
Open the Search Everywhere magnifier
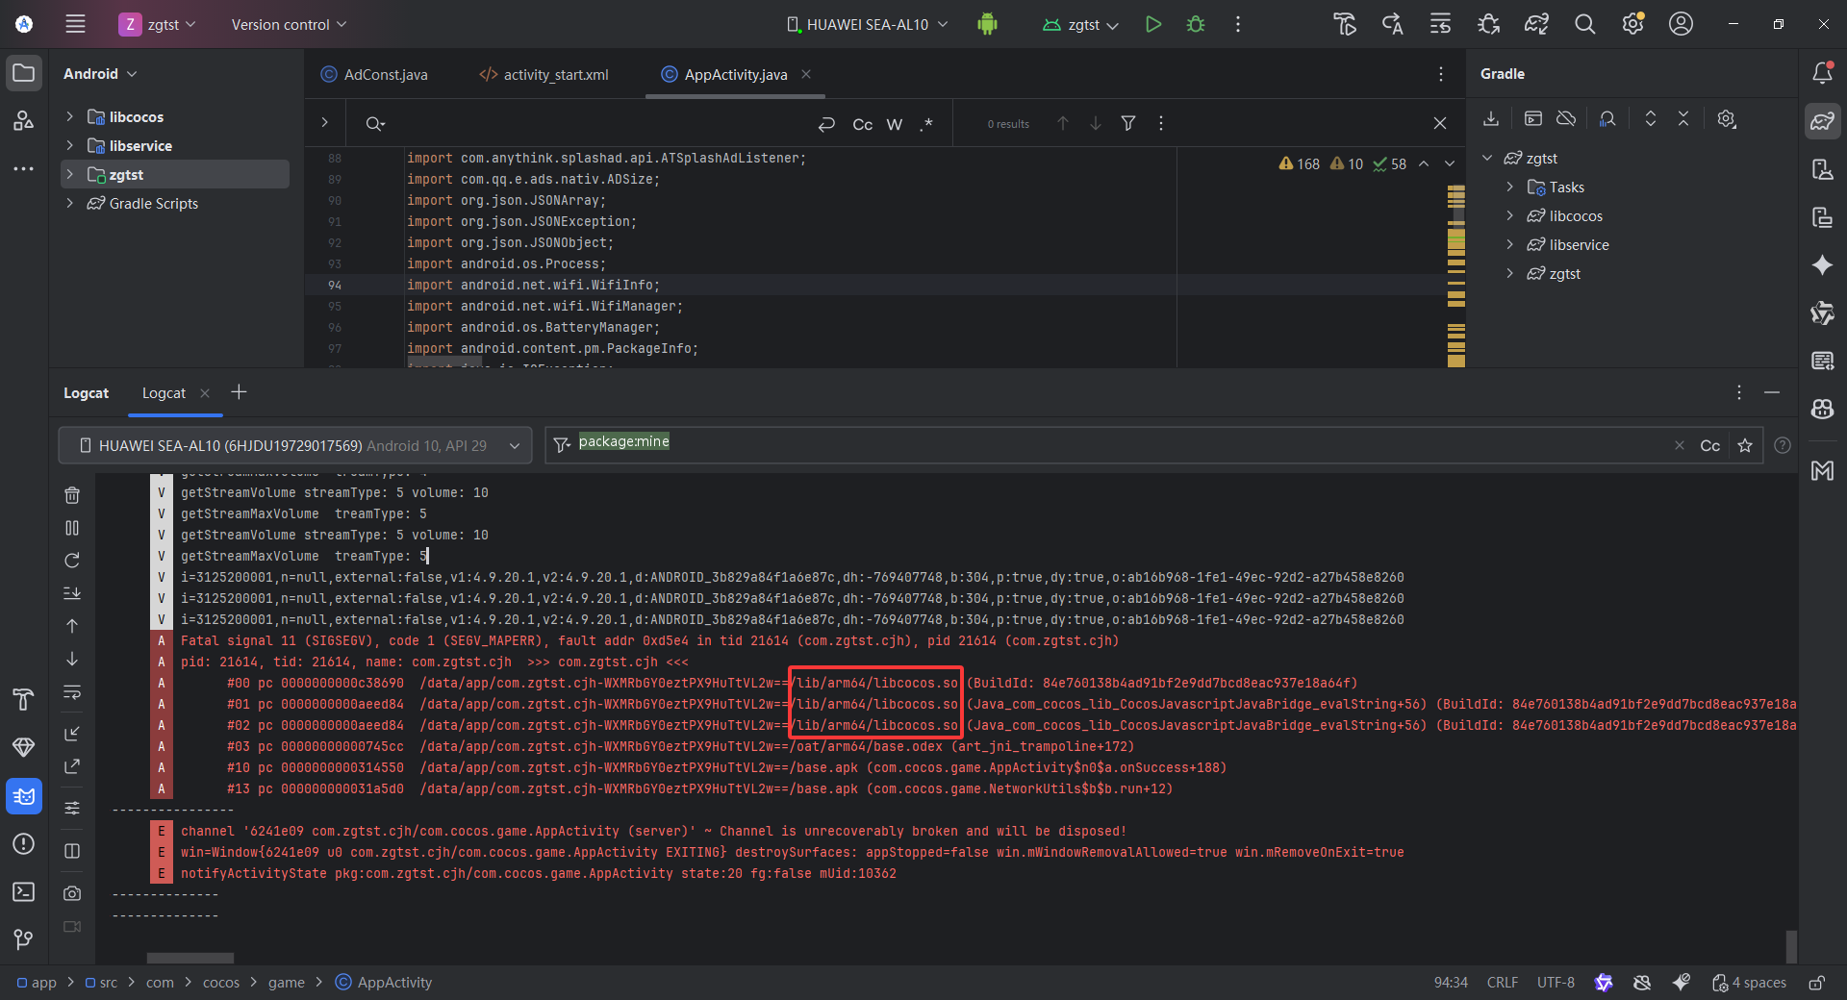(x=1584, y=25)
